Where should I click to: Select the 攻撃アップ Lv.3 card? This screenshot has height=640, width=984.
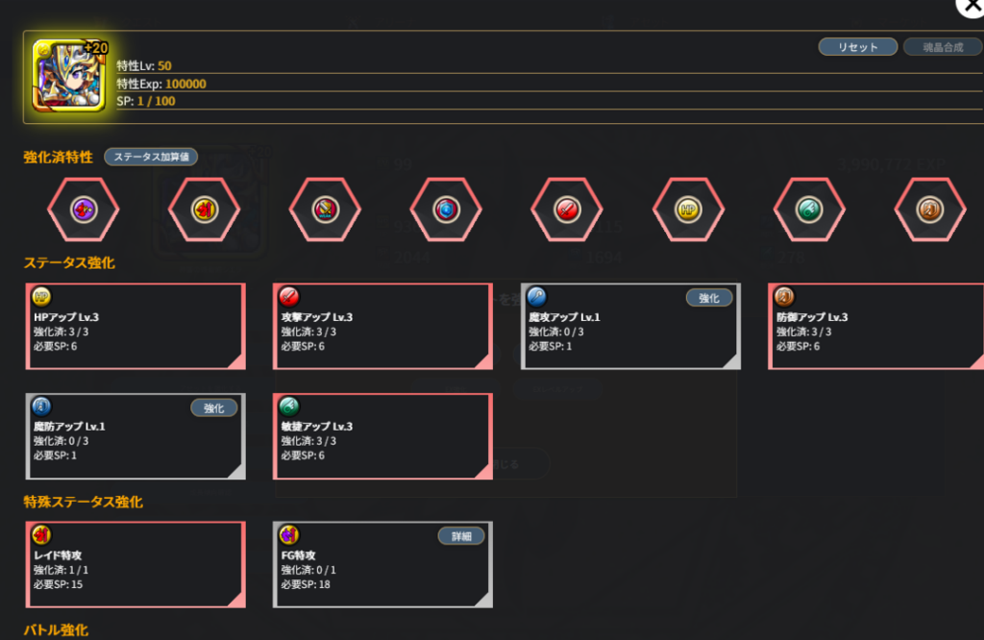click(382, 327)
